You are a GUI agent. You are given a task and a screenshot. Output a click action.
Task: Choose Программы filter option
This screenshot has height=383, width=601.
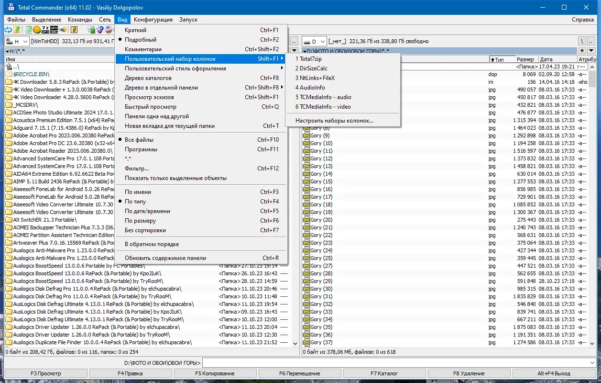[201, 149]
